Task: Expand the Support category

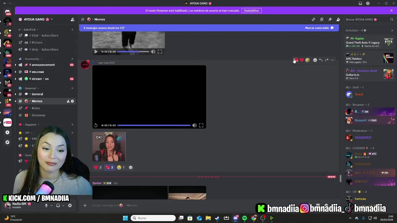Action: coord(31,125)
